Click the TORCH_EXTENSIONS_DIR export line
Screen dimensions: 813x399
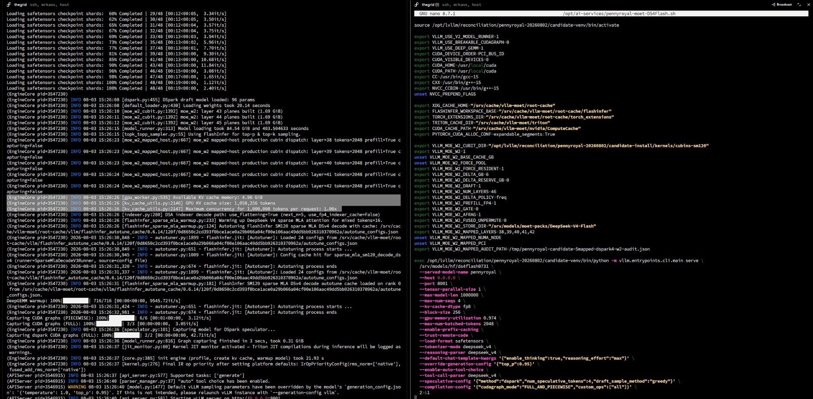pos(514,117)
